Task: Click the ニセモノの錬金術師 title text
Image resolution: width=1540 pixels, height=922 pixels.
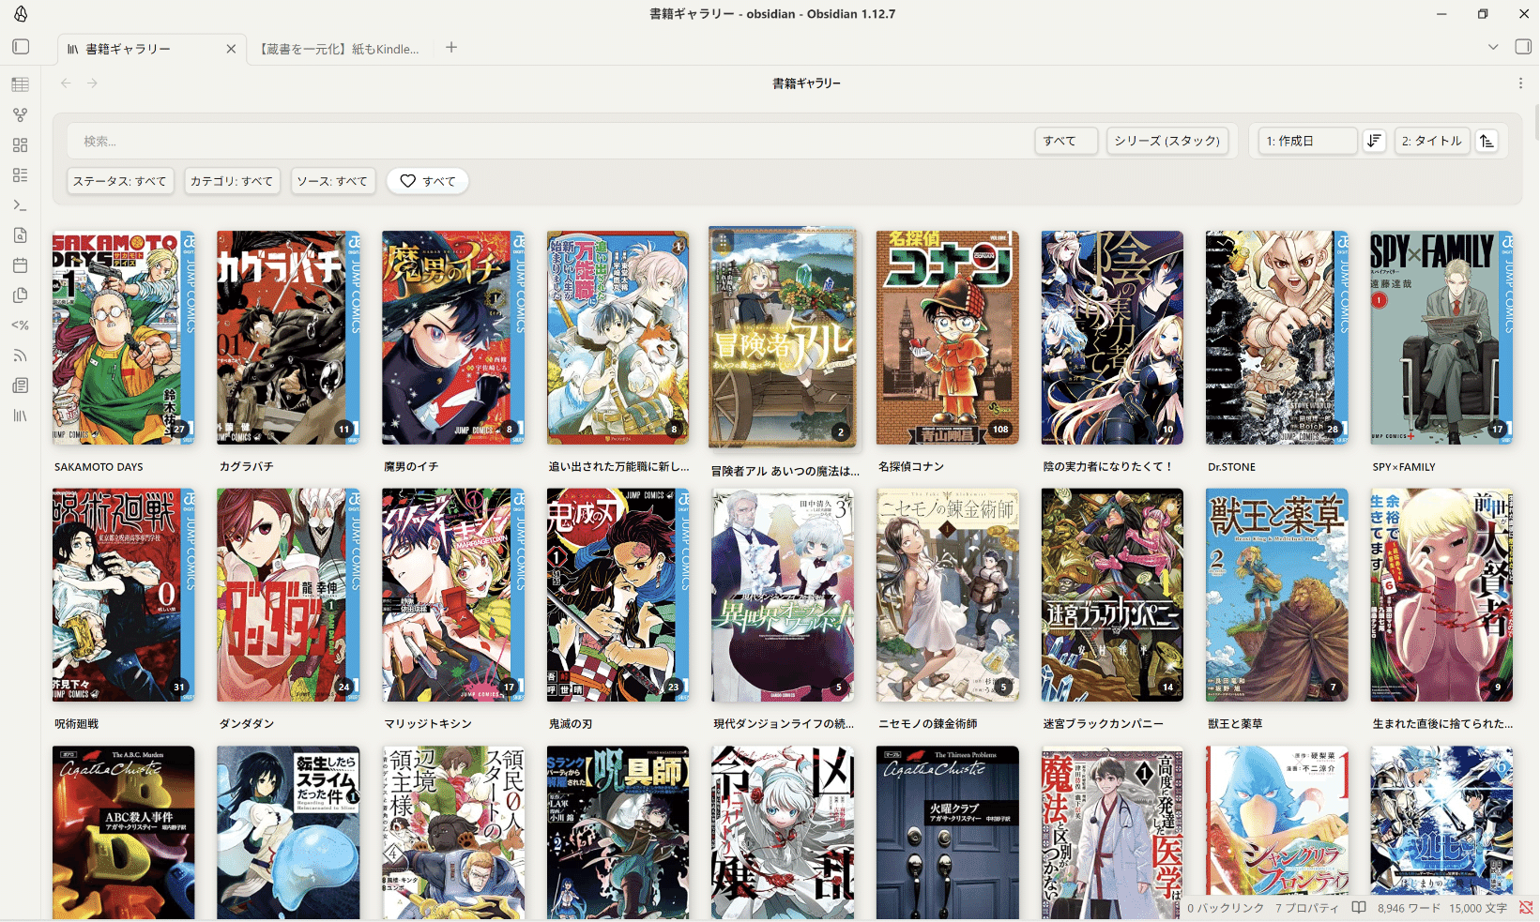Action: coord(928,724)
